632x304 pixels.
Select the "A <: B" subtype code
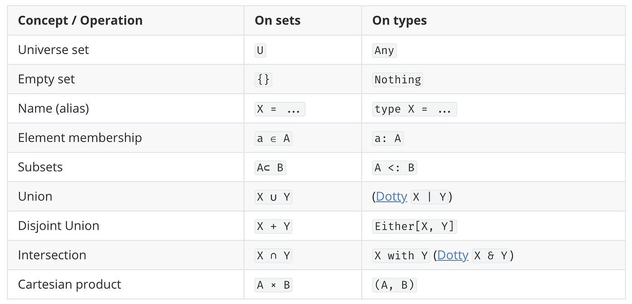[x=394, y=168]
